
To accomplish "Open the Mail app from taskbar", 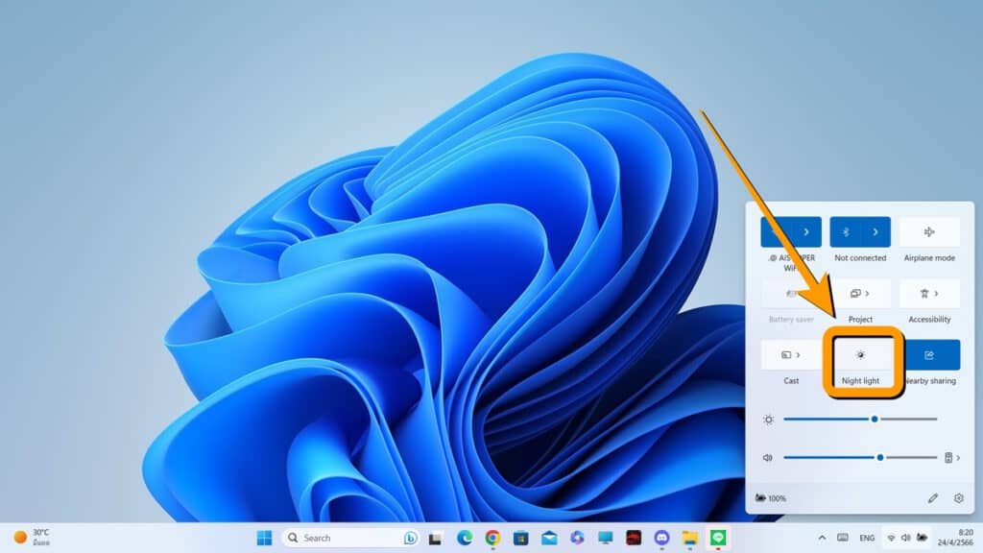I will (549, 538).
